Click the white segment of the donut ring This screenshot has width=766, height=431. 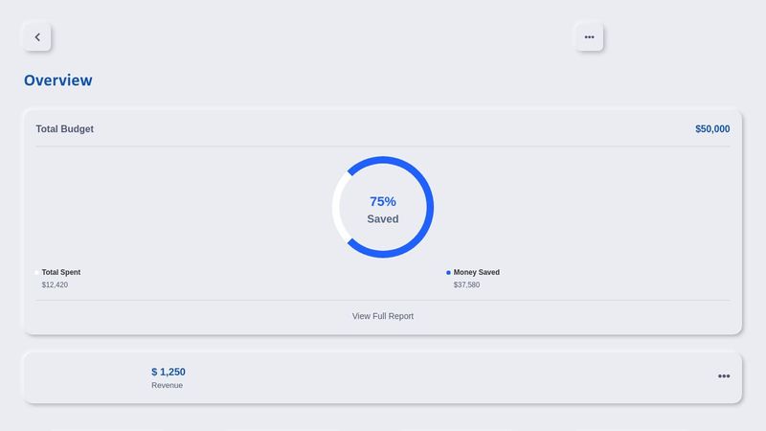point(338,207)
